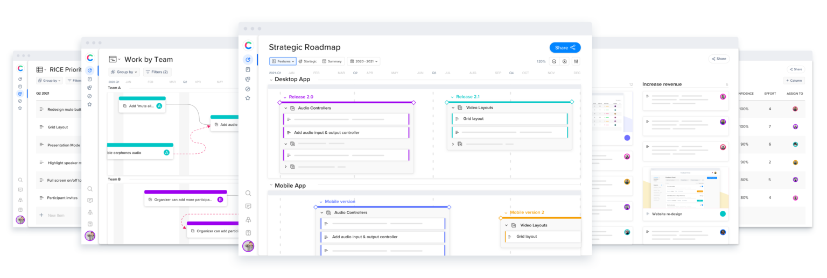Click the B badge on Organizer card

point(220,199)
